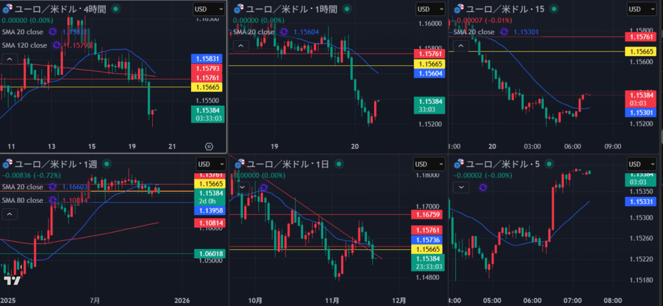Click the purple SMA 20 icon on the 15-minute chart
663x306 pixels.
tap(504, 32)
